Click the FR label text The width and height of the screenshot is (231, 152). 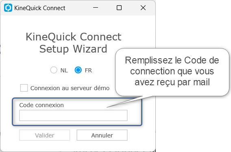(x=88, y=70)
